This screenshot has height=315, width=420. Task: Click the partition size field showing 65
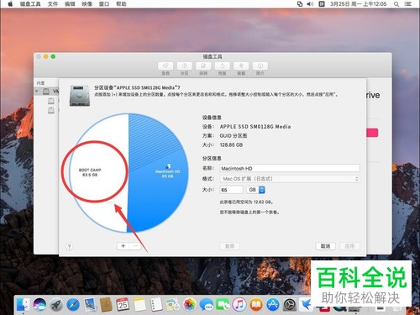coord(231,190)
